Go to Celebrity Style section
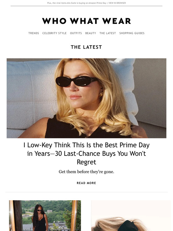Viewport: 173px width, 231px height. tap(55, 33)
